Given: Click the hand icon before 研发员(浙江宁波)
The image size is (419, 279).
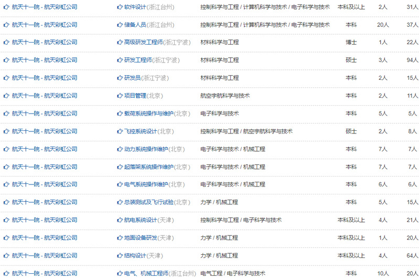Looking at the screenshot, I should (120, 78).
